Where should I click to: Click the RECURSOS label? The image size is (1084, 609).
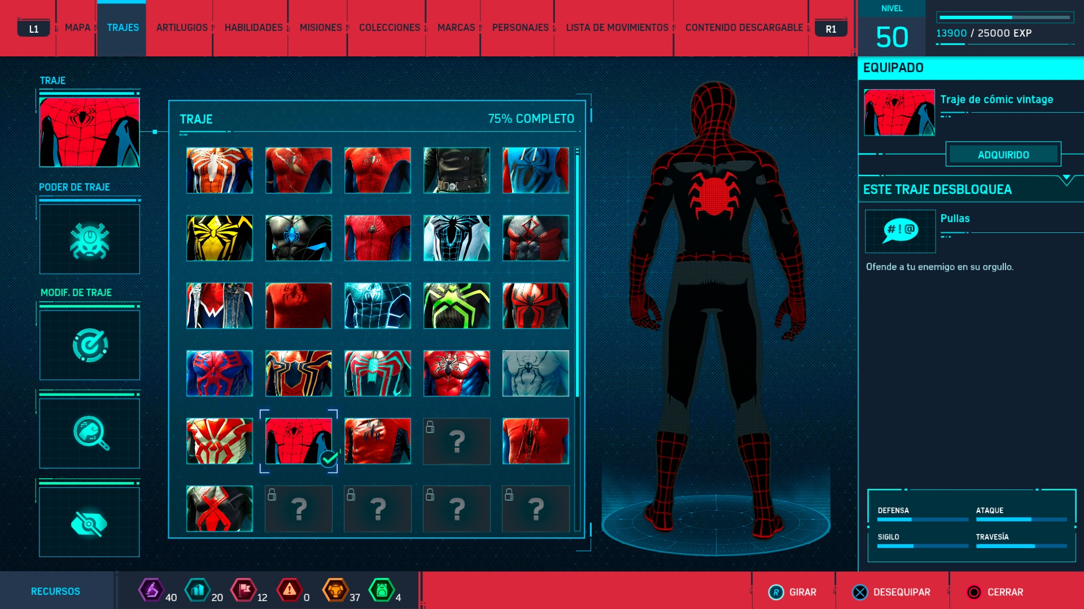(55, 592)
